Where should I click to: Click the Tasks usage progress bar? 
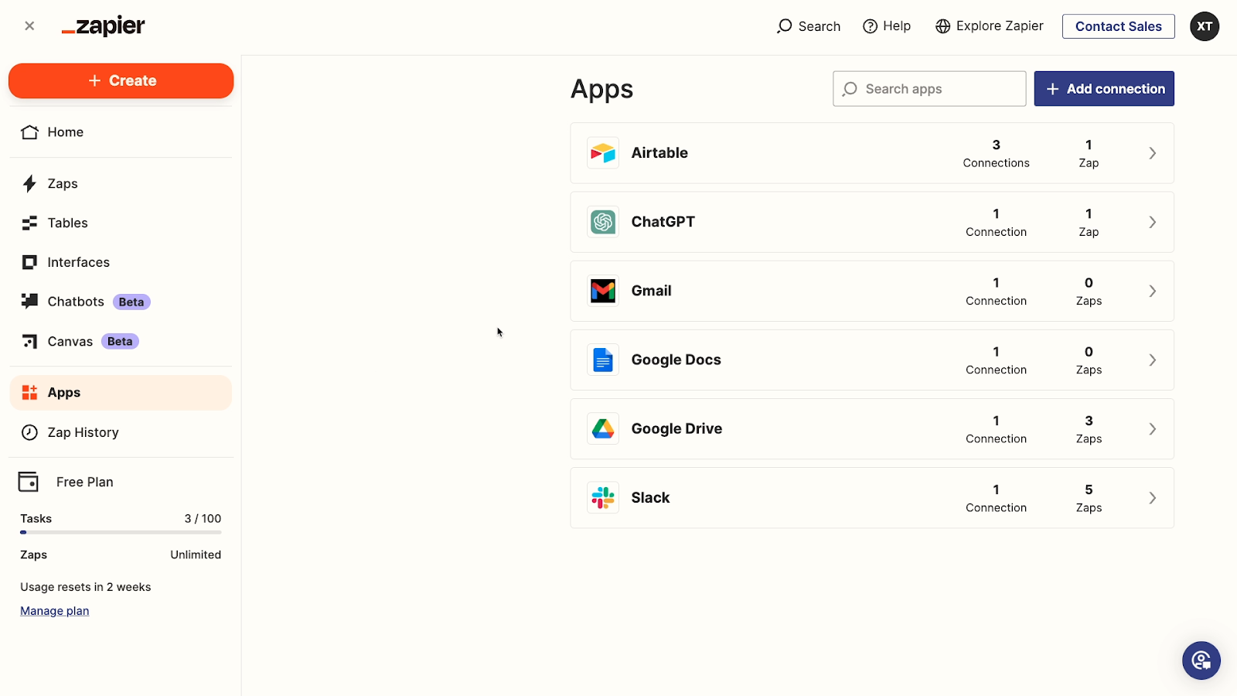pos(121,532)
